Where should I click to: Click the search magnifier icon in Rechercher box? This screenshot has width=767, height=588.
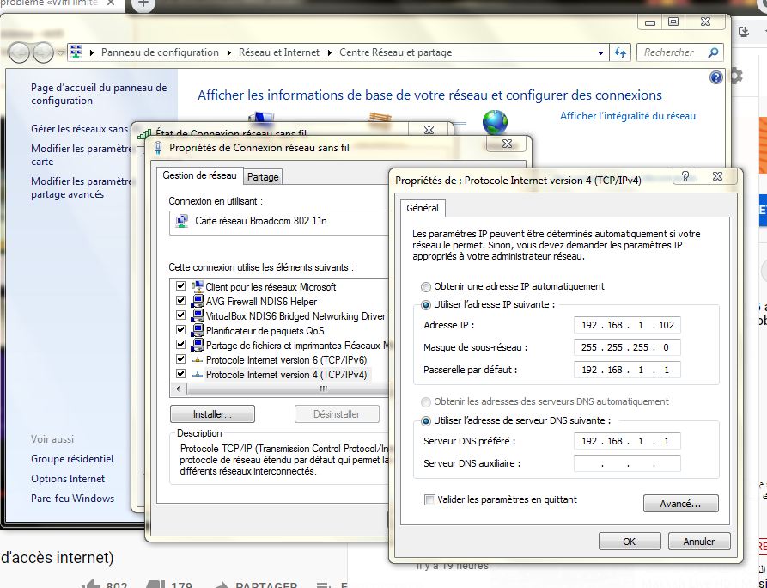click(x=713, y=52)
